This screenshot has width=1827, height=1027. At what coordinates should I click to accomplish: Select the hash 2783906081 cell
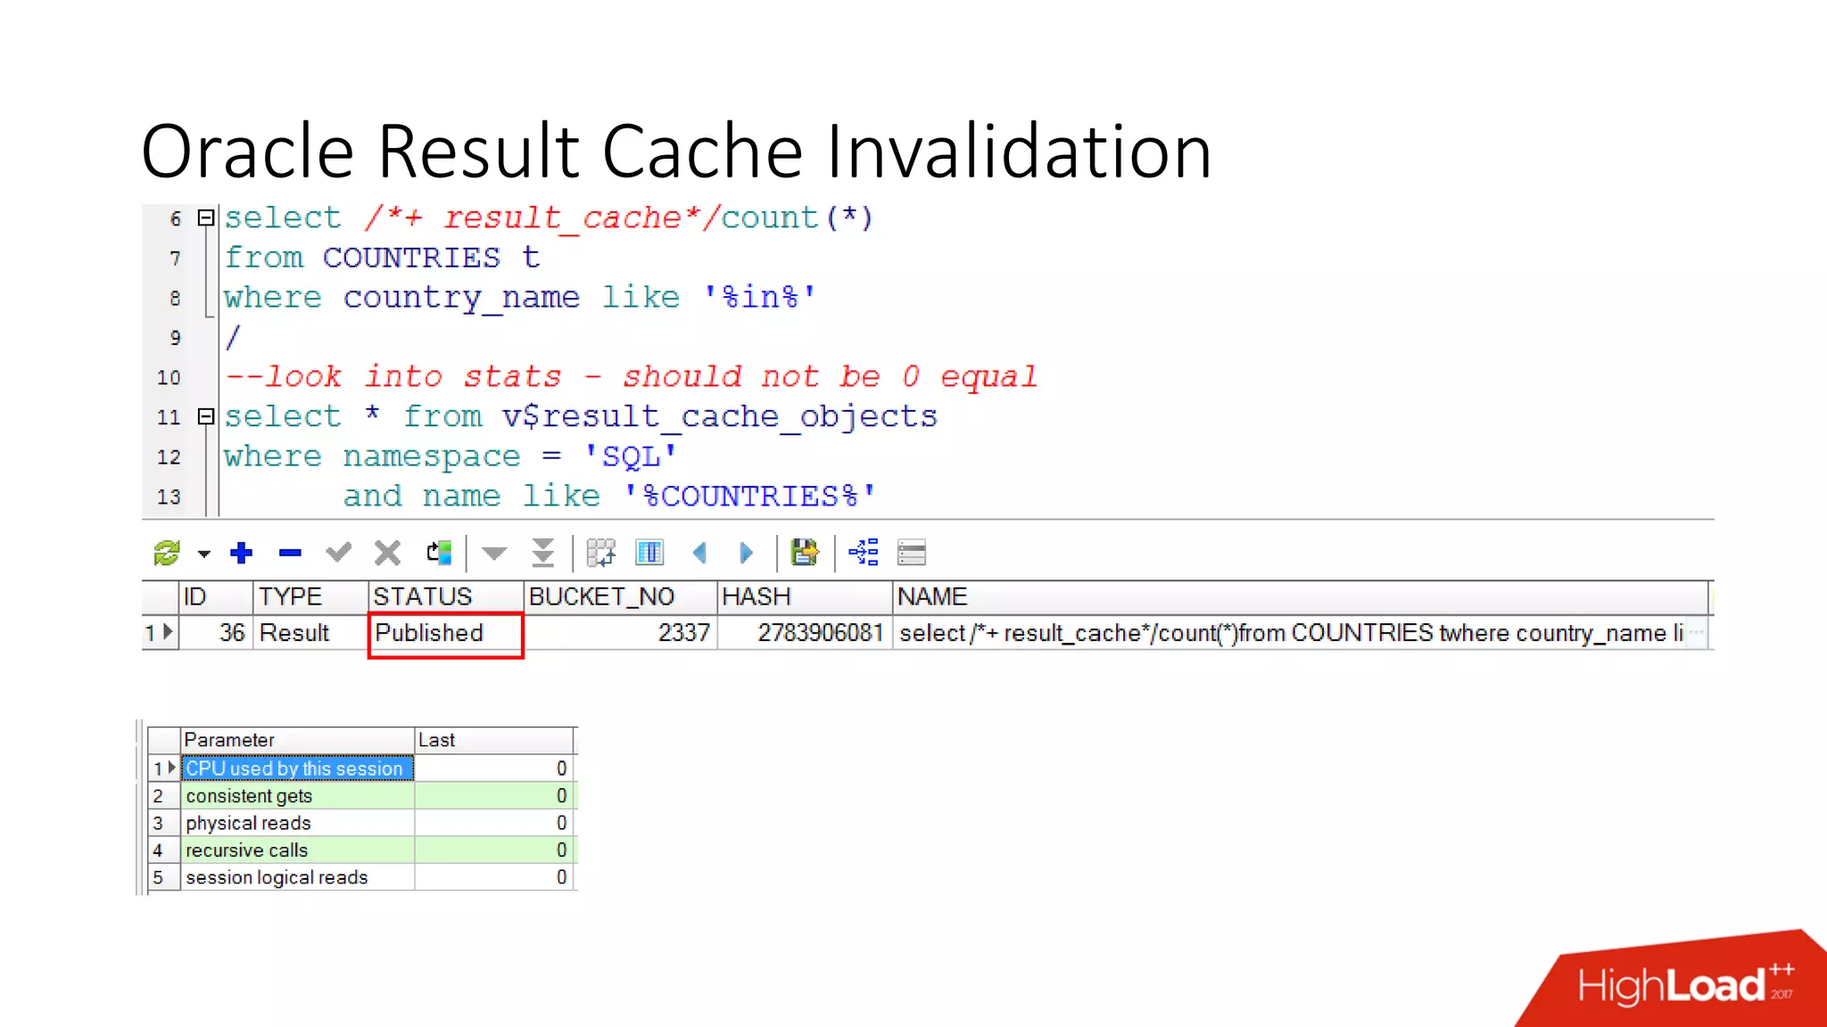click(805, 633)
